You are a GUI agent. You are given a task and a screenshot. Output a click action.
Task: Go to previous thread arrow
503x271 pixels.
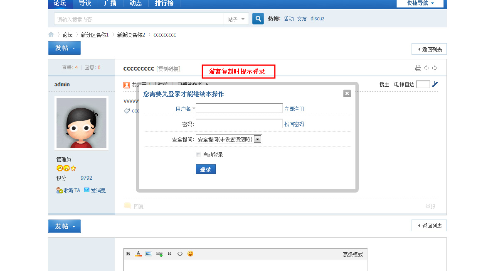tap(427, 68)
